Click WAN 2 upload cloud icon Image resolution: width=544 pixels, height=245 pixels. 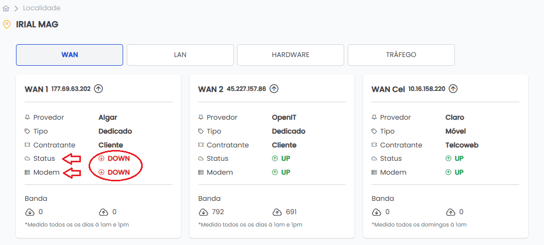278,212
